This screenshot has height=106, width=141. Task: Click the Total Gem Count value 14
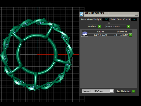(x=134, y=19)
